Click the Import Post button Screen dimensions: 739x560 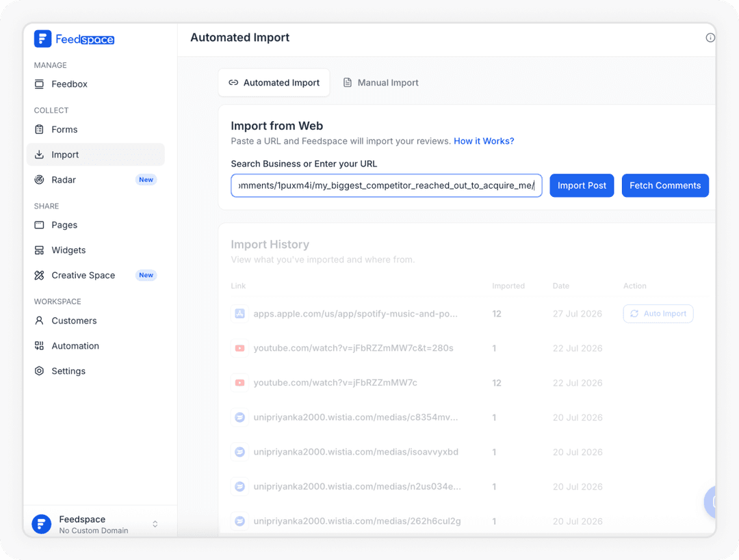(582, 185)
